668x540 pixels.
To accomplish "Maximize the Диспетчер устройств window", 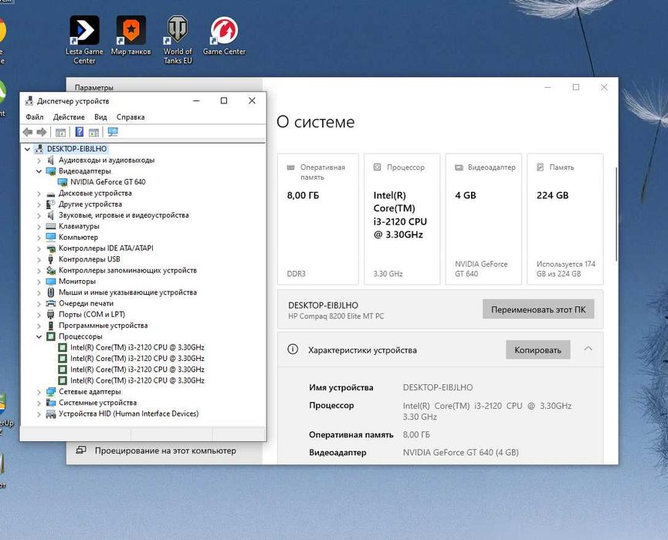I will pos(224,101).
